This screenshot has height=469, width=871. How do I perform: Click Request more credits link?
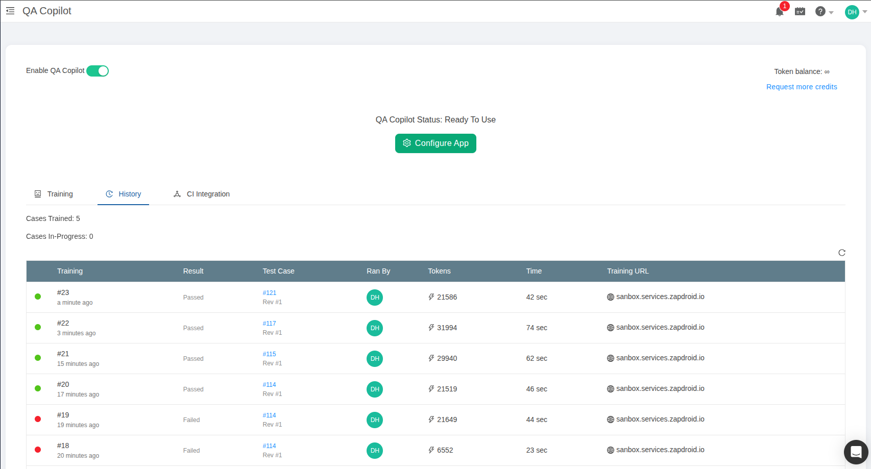click(x=802, y=87)
